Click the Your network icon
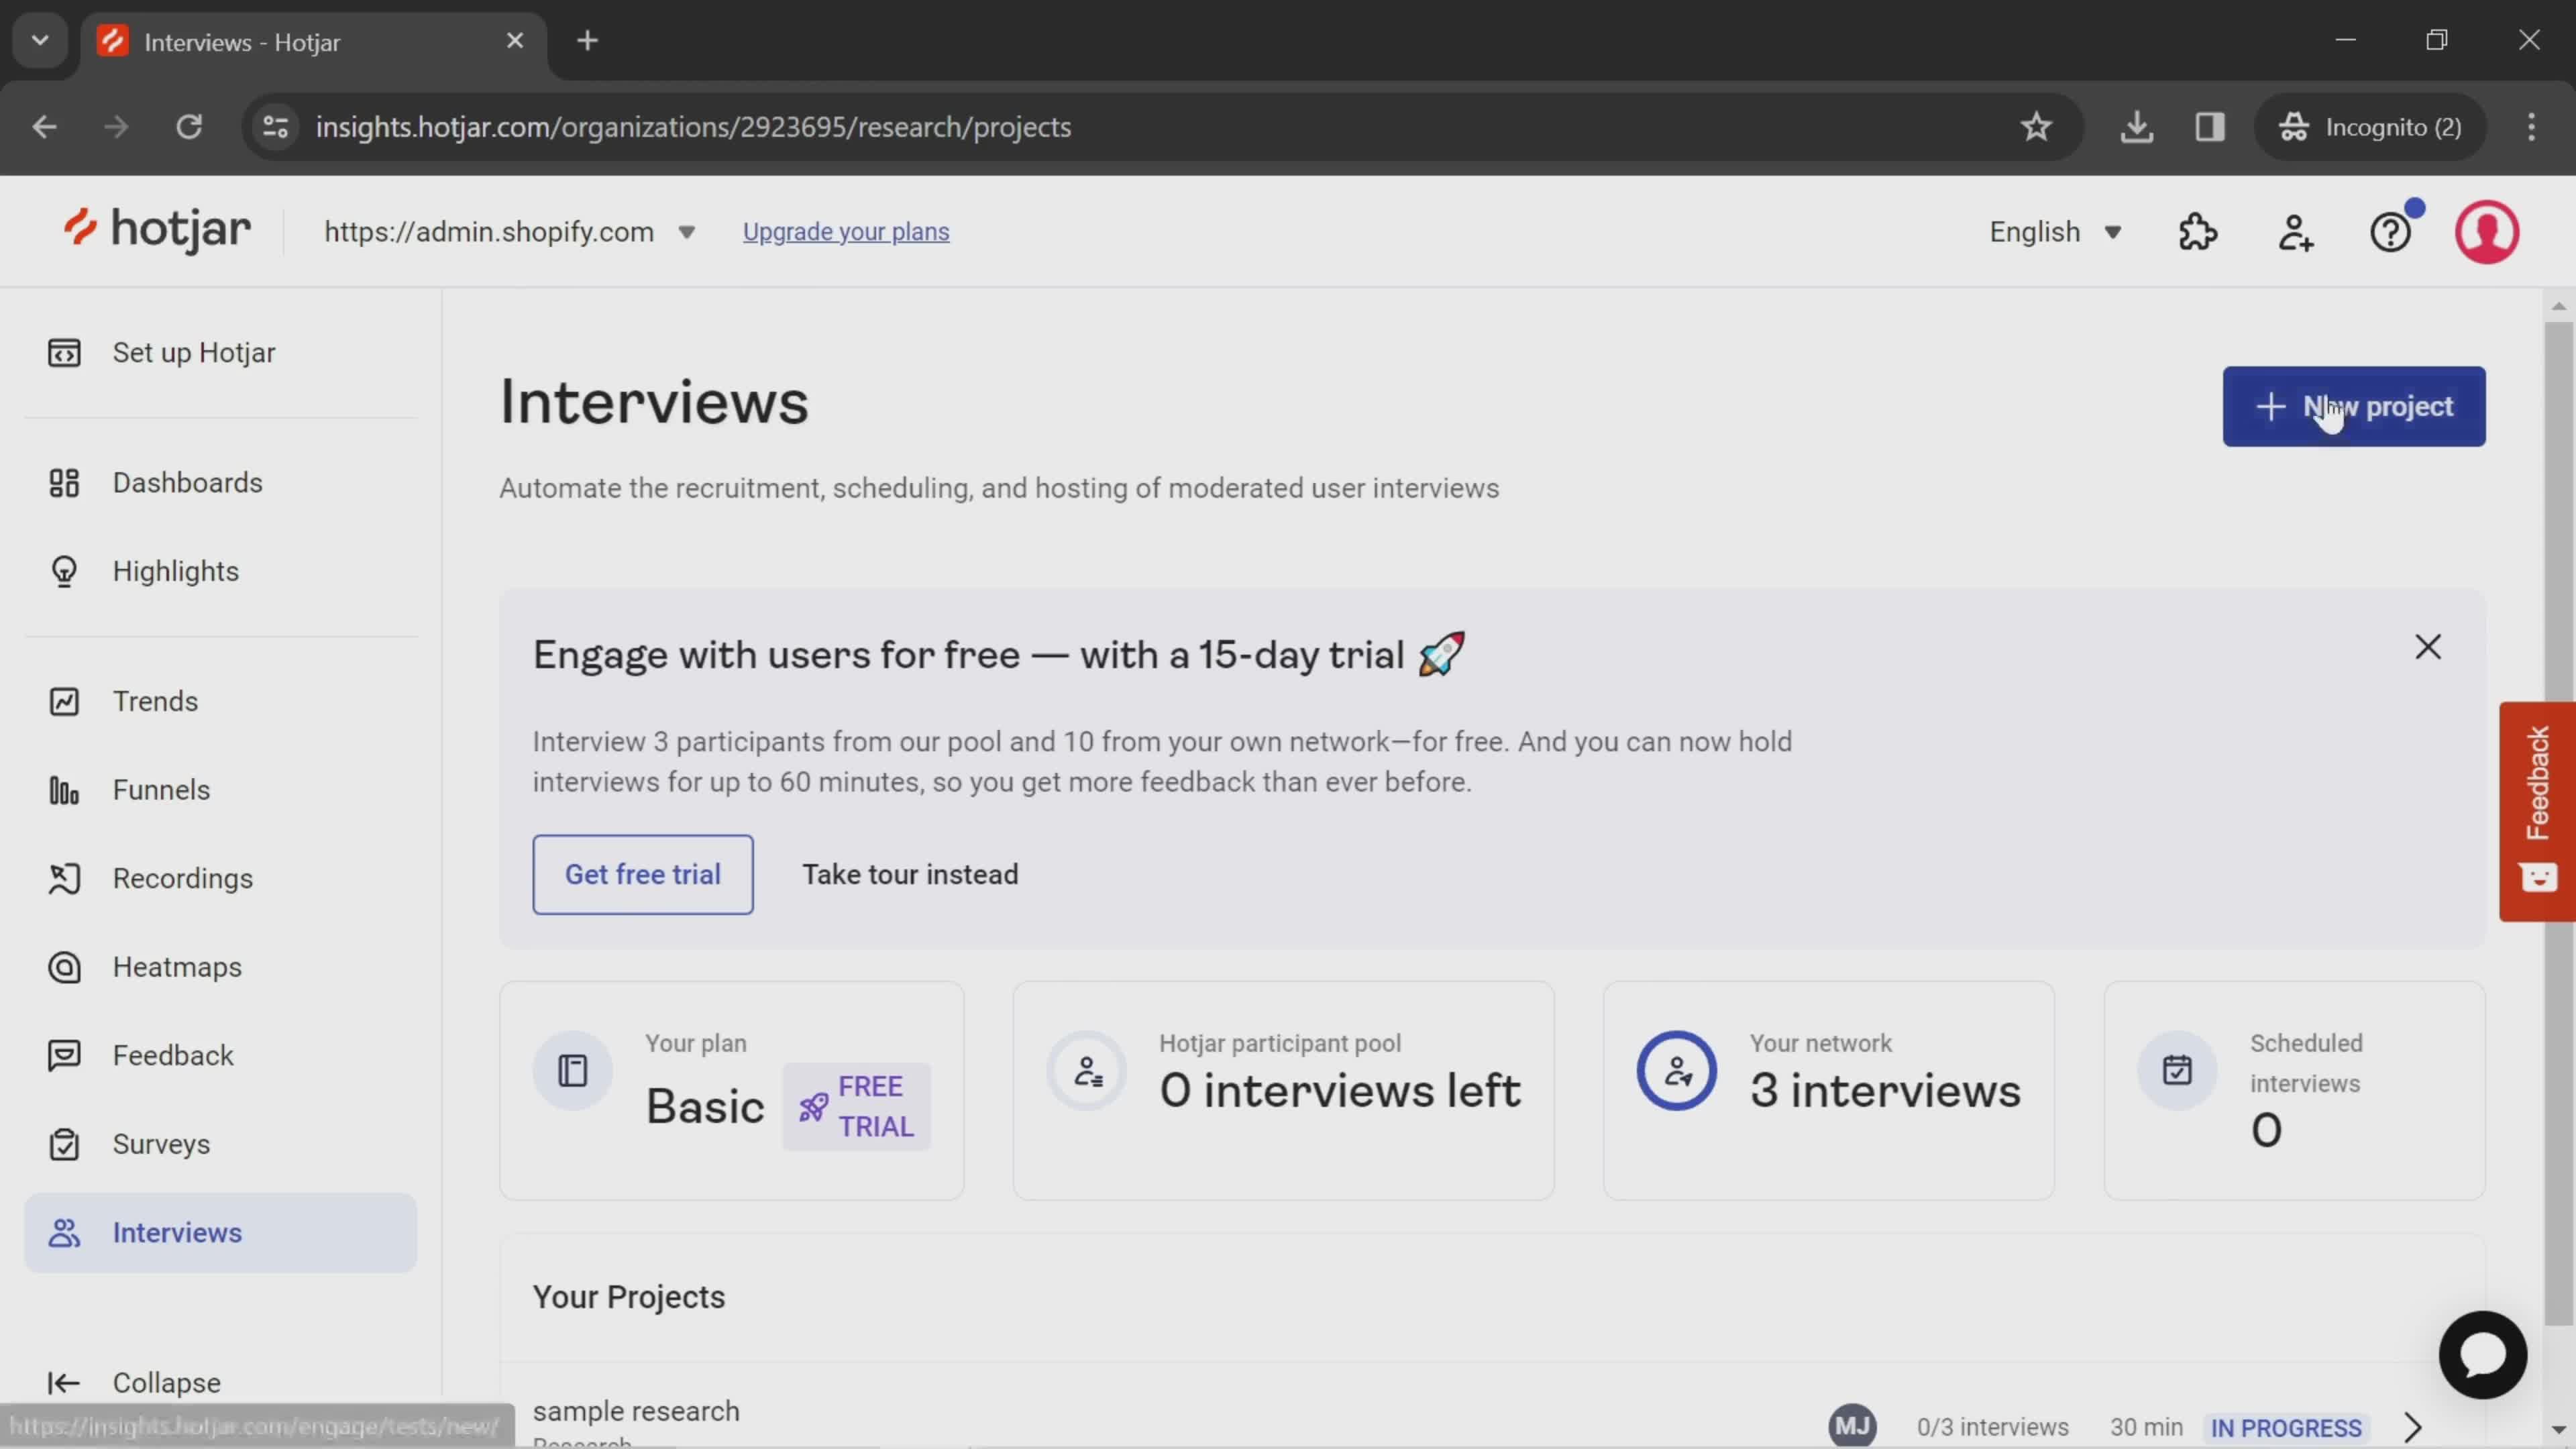 [1676, 1070]
